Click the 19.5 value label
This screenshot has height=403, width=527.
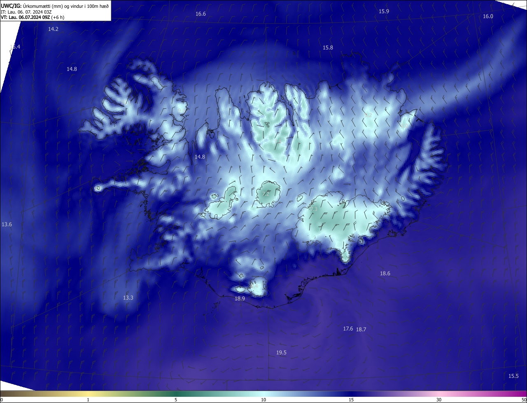coord(281,353)
